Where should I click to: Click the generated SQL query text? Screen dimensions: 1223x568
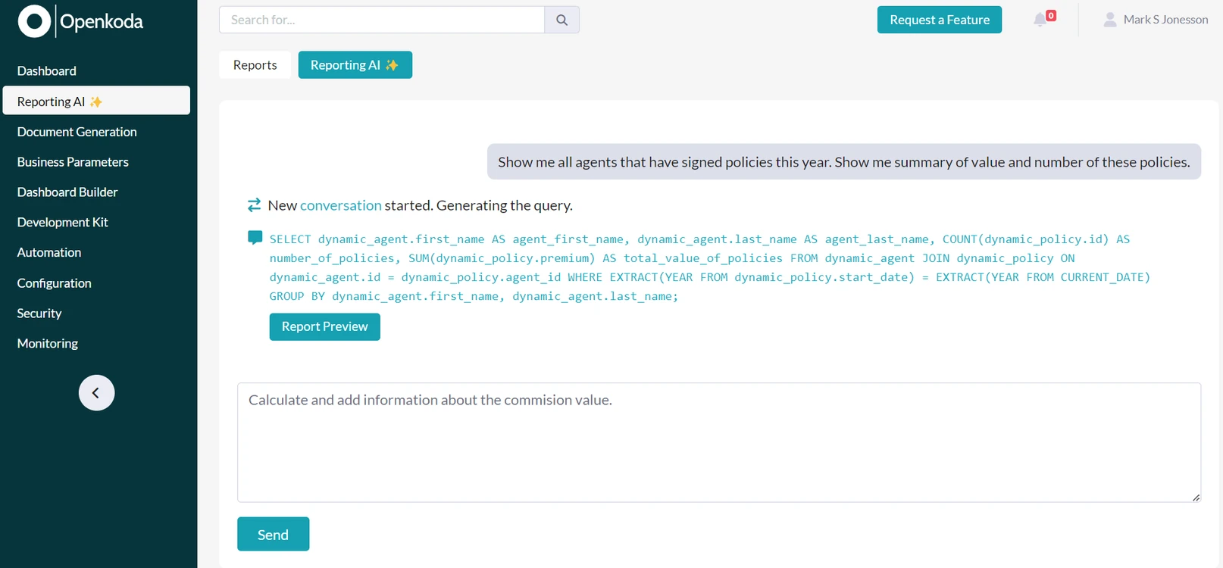coord(709,267)
